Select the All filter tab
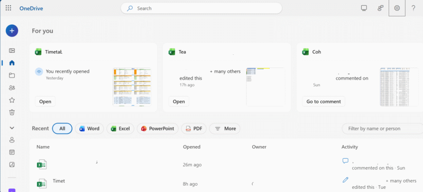The width and height of the screenshot is (423, 192). point(62,129)
